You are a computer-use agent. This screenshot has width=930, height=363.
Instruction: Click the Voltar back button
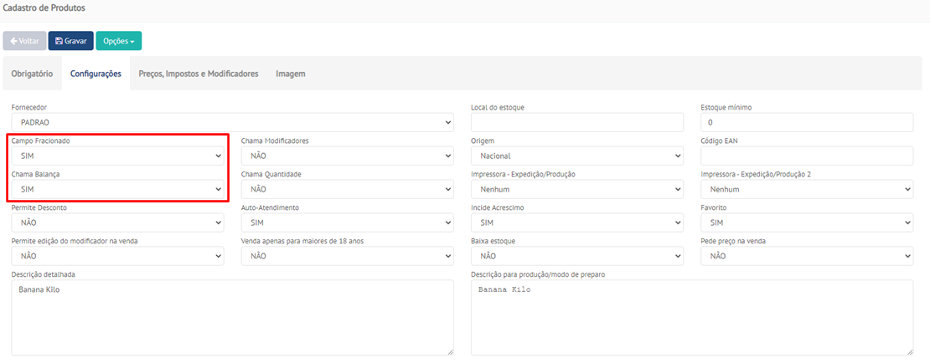coord(24,41)
